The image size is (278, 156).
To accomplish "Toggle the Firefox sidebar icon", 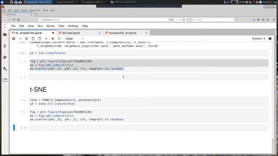I will [x=263, y=19].
